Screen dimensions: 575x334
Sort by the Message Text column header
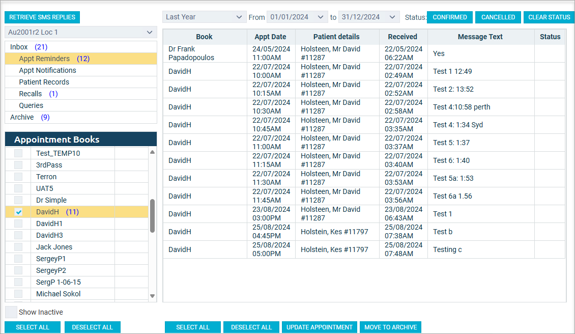[x=480, y=37]
